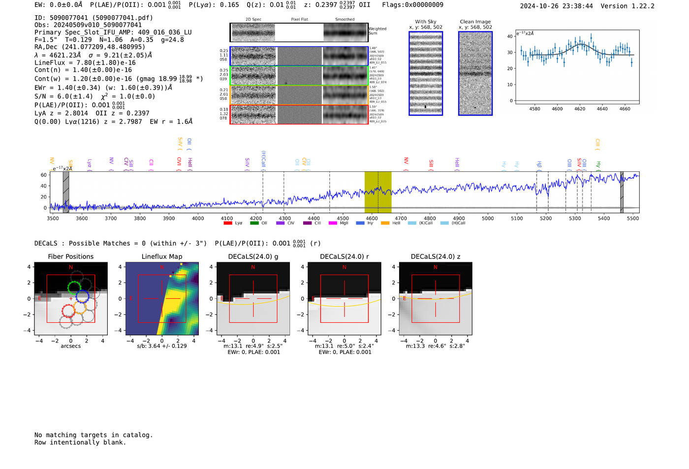The image size is (689, 469).
Task: Open the DECaLS(24.0) g image
Action: click(x=253, y=298)
